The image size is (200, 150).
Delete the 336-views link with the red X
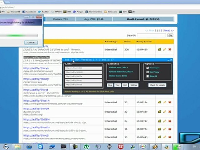[x=170, y=49]
